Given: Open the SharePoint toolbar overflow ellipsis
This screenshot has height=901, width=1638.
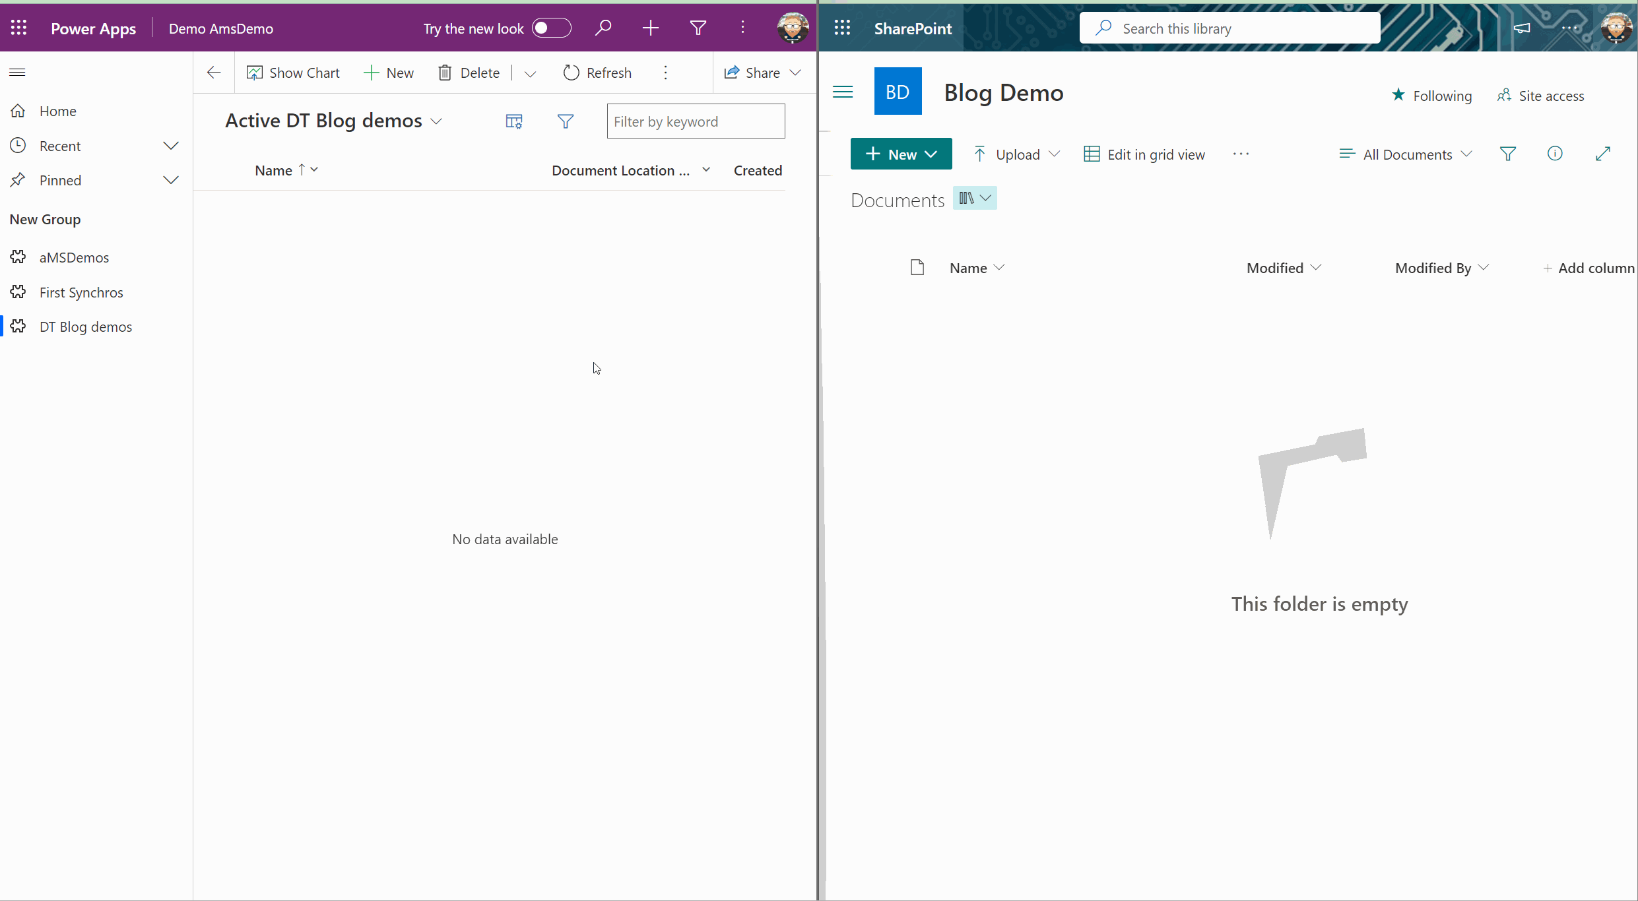Looking at the screenshot, I should [x=1241, y=154].
